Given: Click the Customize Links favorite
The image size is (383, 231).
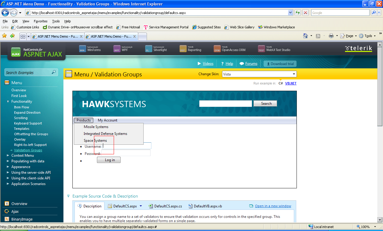Looking at the screenshot, I should coord(25,27).
